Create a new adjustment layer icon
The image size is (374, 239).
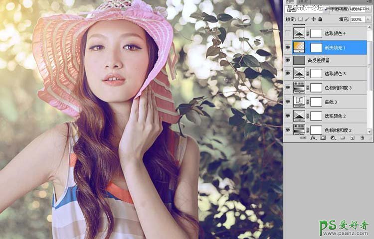click(x=332, y=138)
